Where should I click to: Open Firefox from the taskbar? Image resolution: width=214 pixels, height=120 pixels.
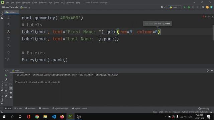[62, 117]
